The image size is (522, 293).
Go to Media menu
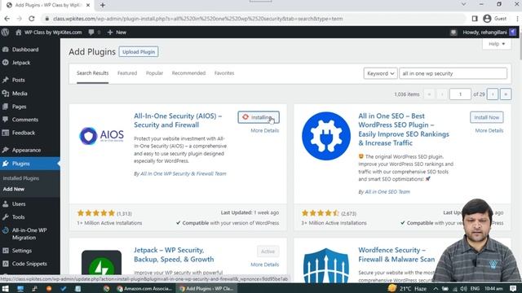point(20,94)
